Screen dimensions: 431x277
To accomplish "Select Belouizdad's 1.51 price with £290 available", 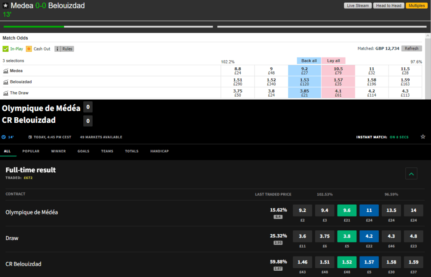I will pyautogui.click(x=238, y=82).
